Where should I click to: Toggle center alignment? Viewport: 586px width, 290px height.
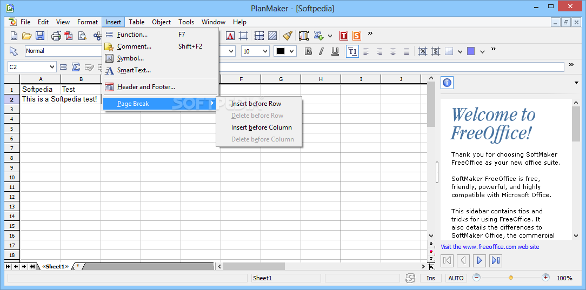coord(393,51)
